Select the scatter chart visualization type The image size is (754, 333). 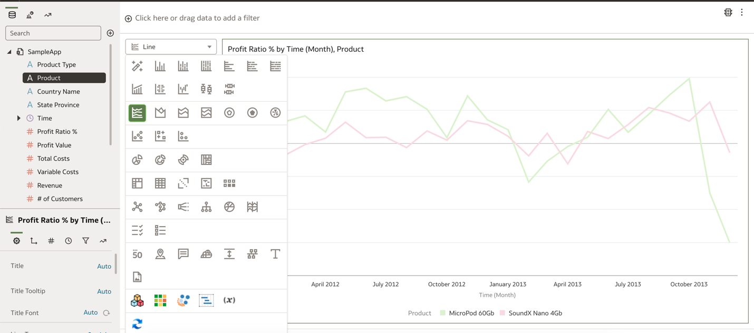137,136
